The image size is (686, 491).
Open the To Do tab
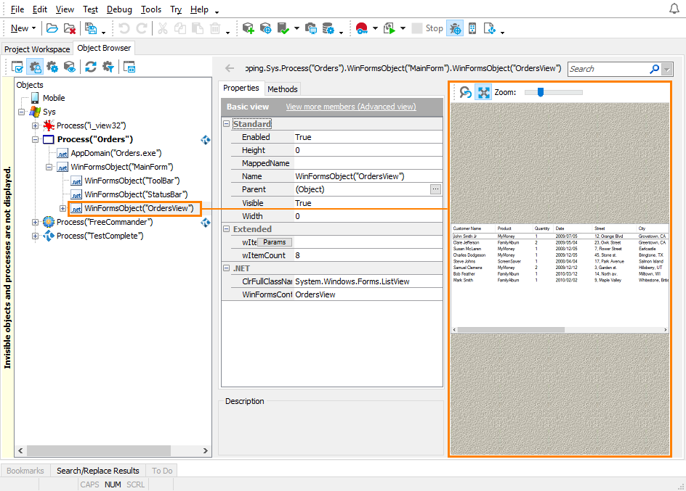point(162,471)
